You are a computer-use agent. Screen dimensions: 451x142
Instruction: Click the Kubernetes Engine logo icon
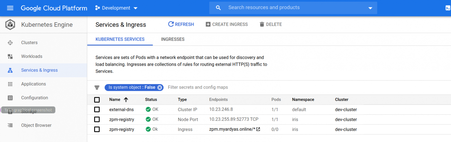pyautogui.click(x=10, y=25)
